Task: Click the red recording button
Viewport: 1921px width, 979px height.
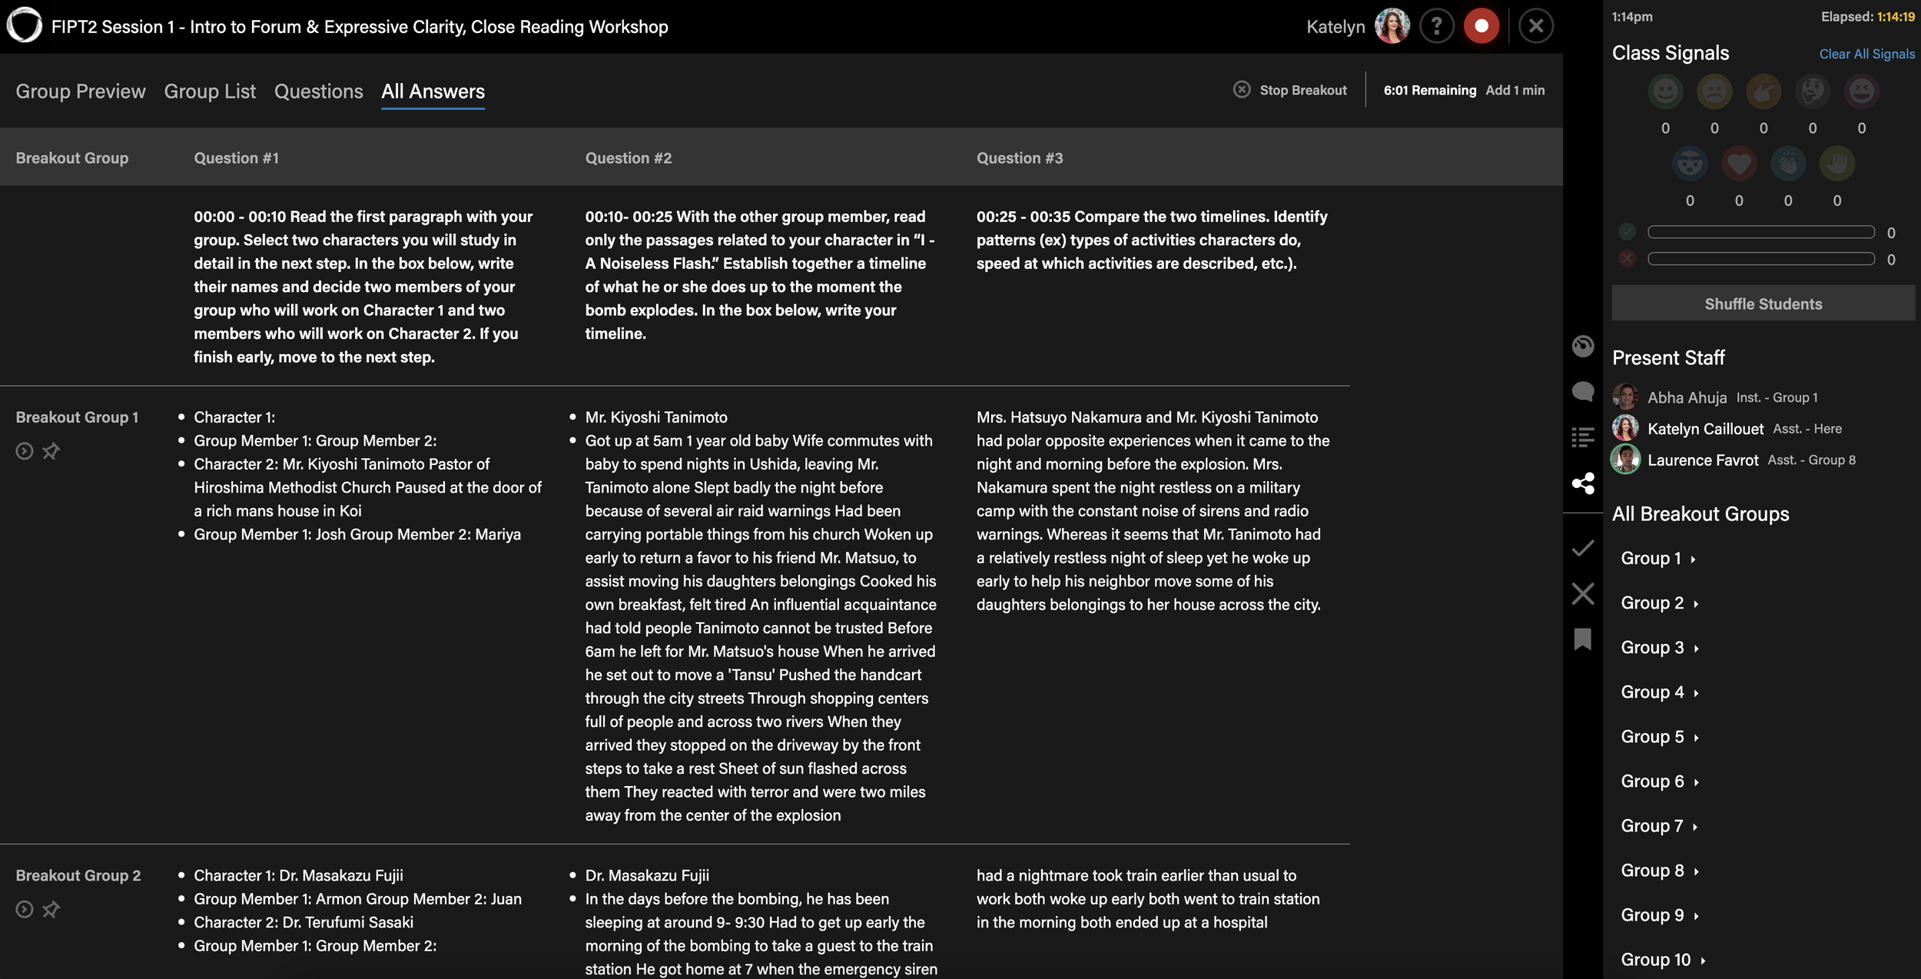Action: [x=1481, y=26]
